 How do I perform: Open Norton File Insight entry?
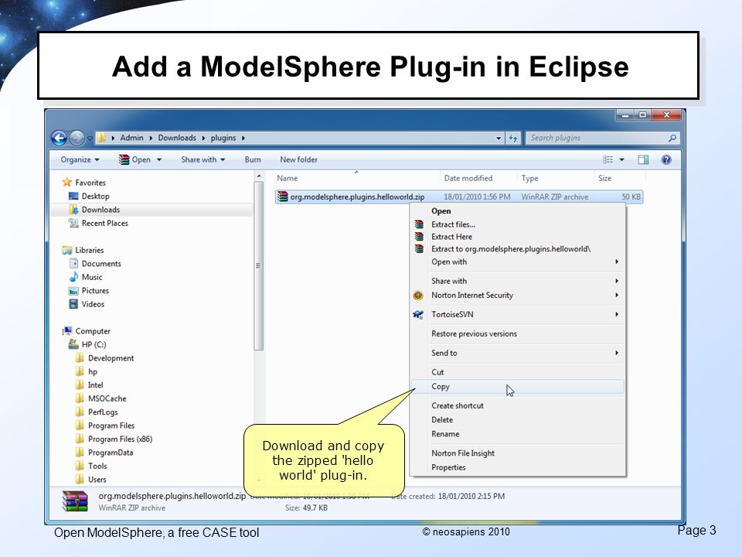pos(518,453)
